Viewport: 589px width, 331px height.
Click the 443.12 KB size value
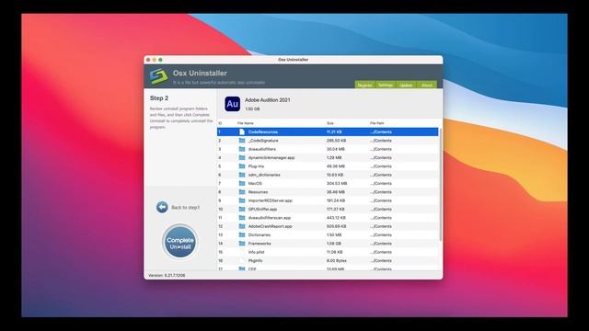336,218
